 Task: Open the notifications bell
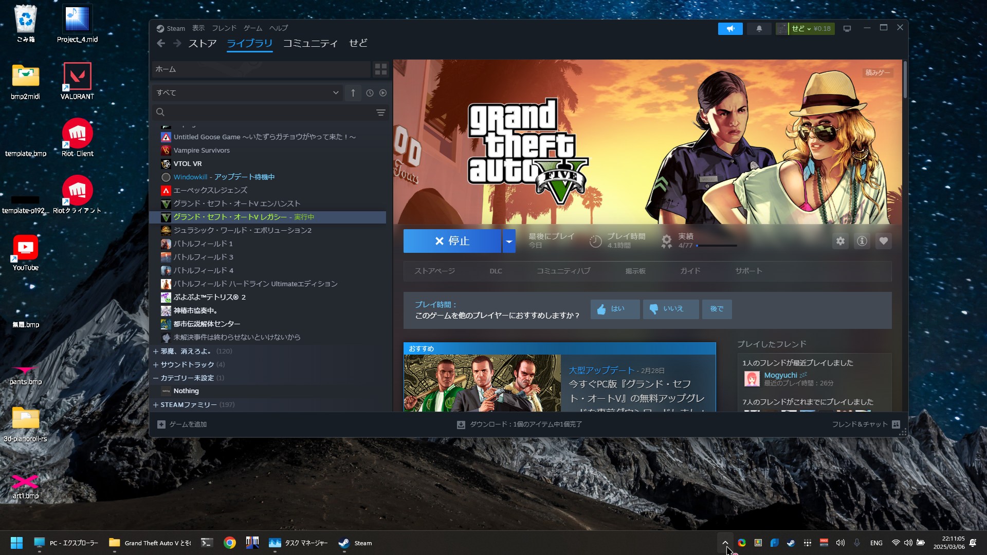759,29
